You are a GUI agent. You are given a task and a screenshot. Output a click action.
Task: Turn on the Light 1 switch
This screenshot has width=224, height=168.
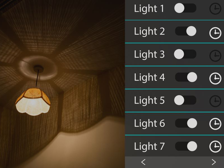185,8
